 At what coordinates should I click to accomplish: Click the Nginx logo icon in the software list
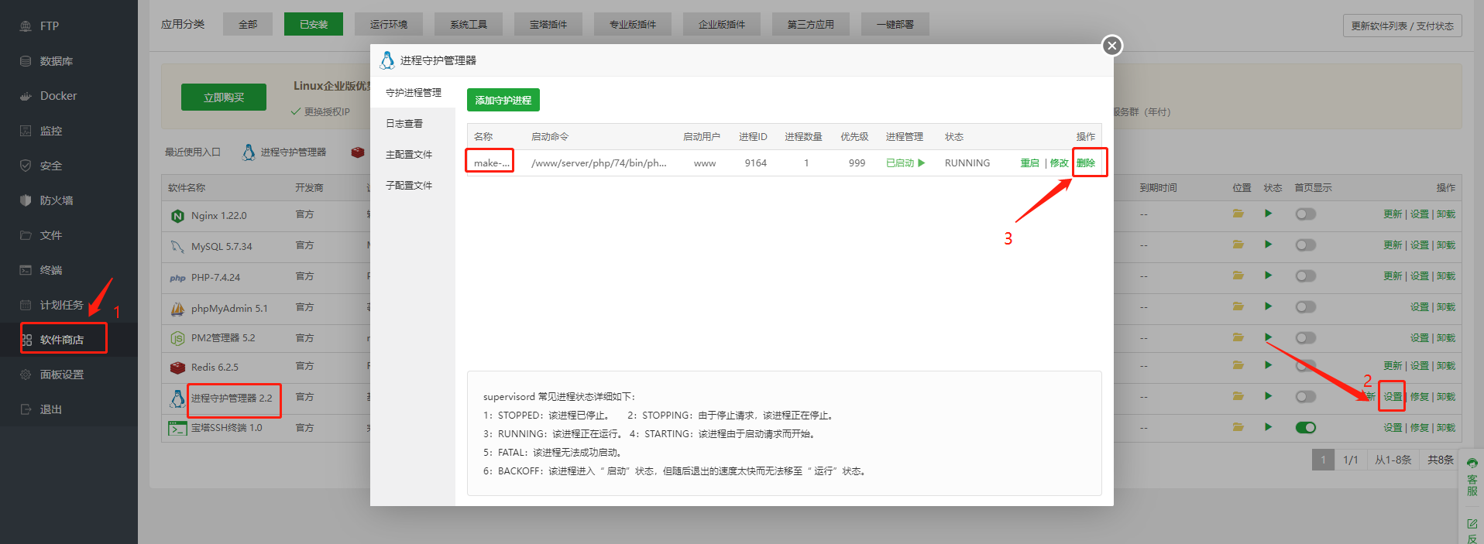click(177, 216)
